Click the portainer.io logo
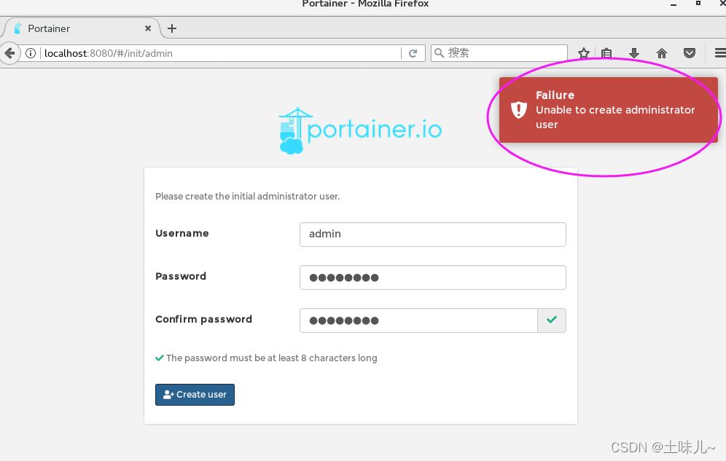726x461 pixels. 360,130
